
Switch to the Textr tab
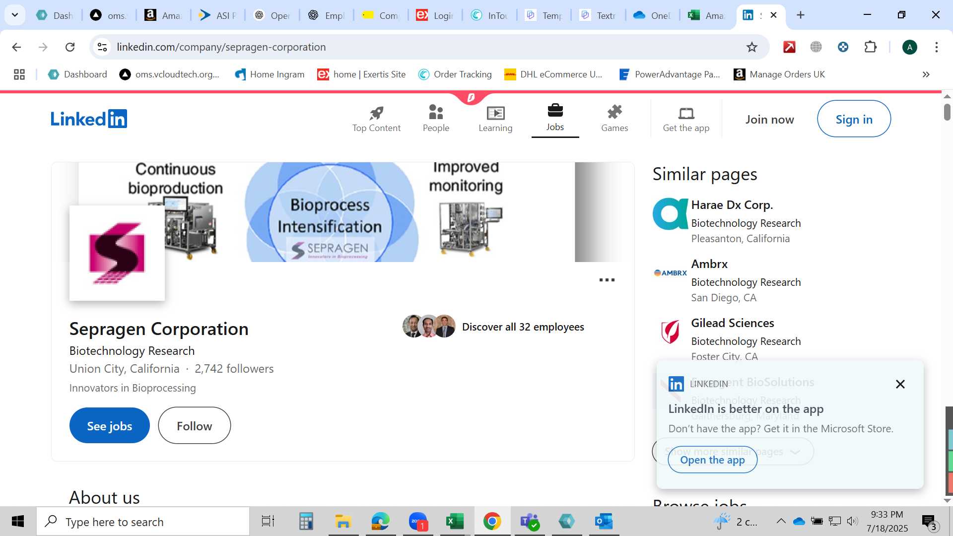pos(598,15)
